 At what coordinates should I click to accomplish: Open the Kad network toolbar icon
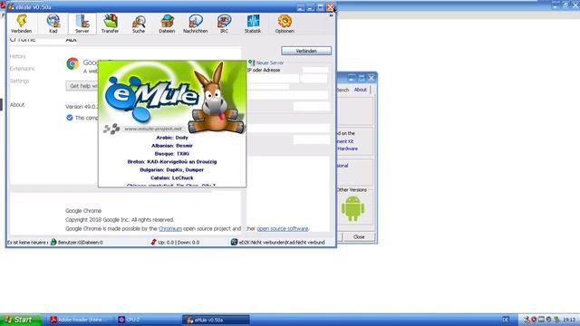pyautogui.click(x=53, y=24)
